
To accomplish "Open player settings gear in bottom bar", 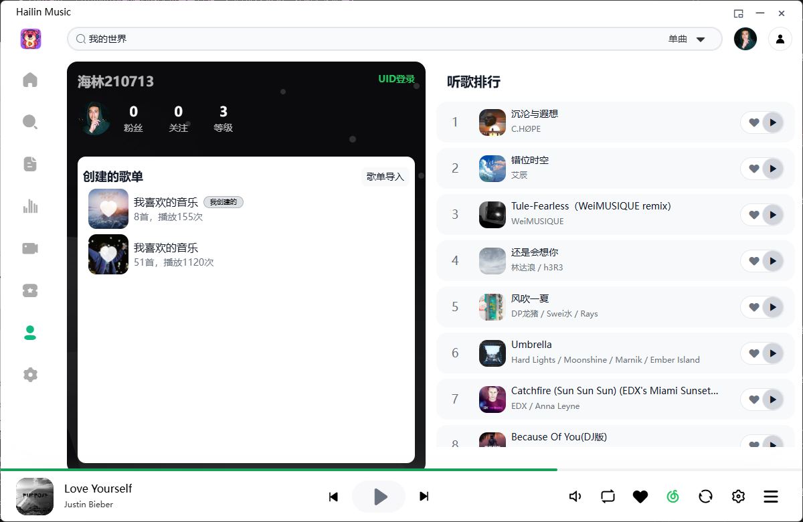I will pyautogui.click(x=738, y=497).
